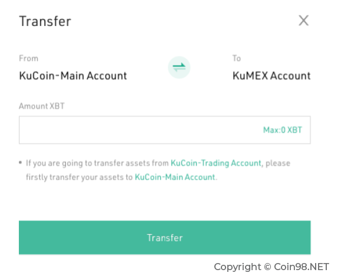Click the From label
This screenshot has height=276, width=338.
coord(28,58)
